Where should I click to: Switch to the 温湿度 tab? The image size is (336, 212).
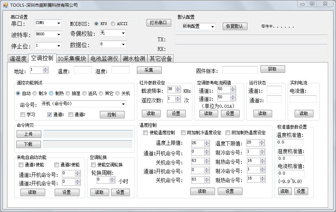click(x=18, y=59)
